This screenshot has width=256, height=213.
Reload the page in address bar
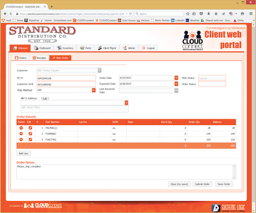click(x=130, y=14)
